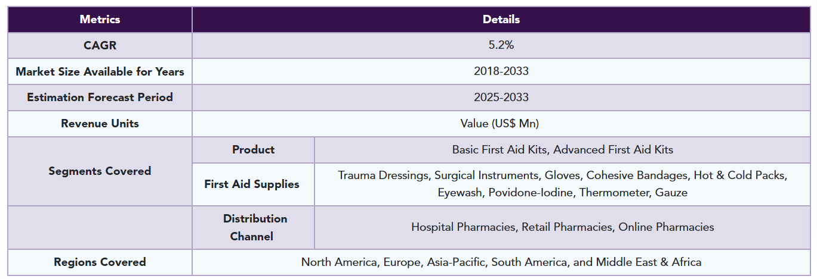The height and width of the screenshot is (279, 817).
Task: Click the 2018-2033 value cell
Action: [x=501, y=71]
